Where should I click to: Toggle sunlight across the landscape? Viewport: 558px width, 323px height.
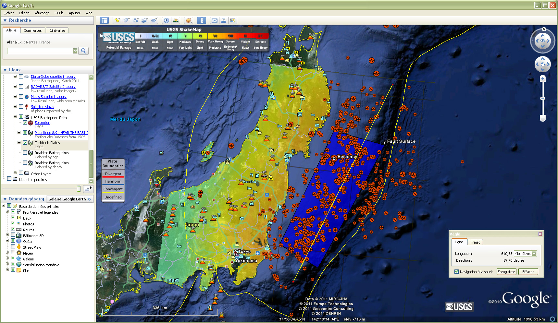click(176, 20)
